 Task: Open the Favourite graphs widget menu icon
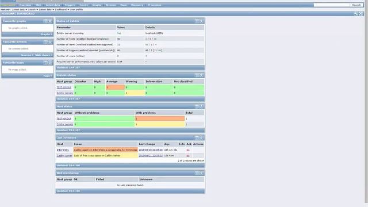(x=45, y=21)
